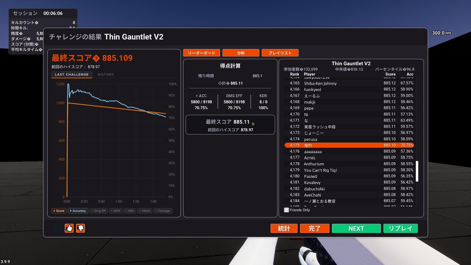Select player Anthurium in leaderboard
471x265 pixels.
coord(349,164)
